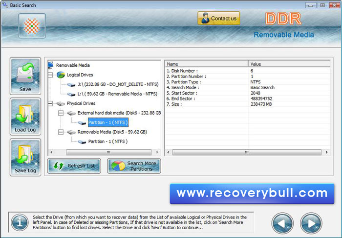Image resolution: width=342 pixels, height=238 pixels.
Task: Click the J:\ drive icon
Action: pyautogui.click(x=71, y=85)
